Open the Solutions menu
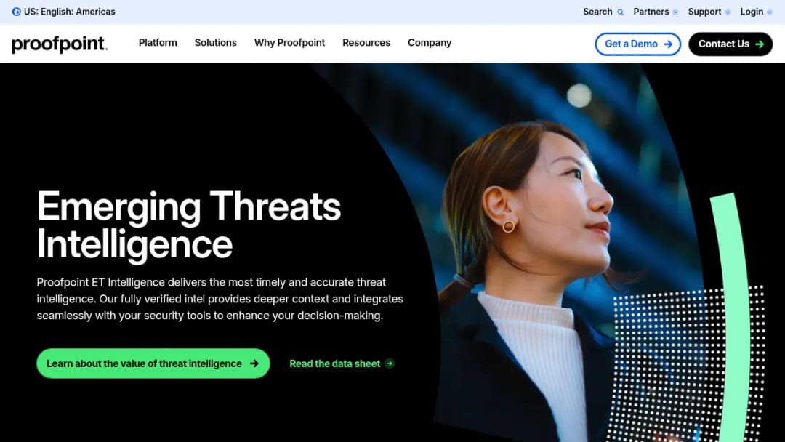The width and height of the screenshot is (785, 442). [215, 43]
